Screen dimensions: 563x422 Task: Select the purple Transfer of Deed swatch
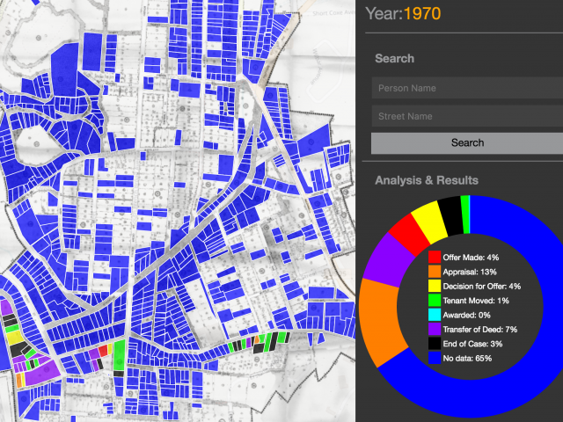pyautogui.click(x=435, y=330)
